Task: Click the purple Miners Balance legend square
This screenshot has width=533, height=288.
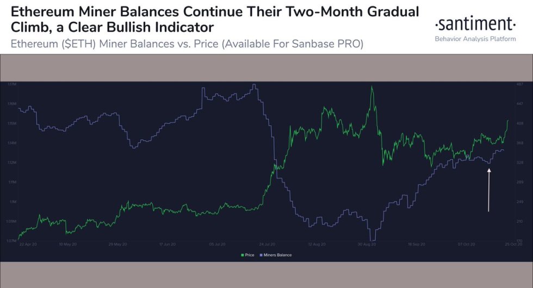Action: coord(261,255)
